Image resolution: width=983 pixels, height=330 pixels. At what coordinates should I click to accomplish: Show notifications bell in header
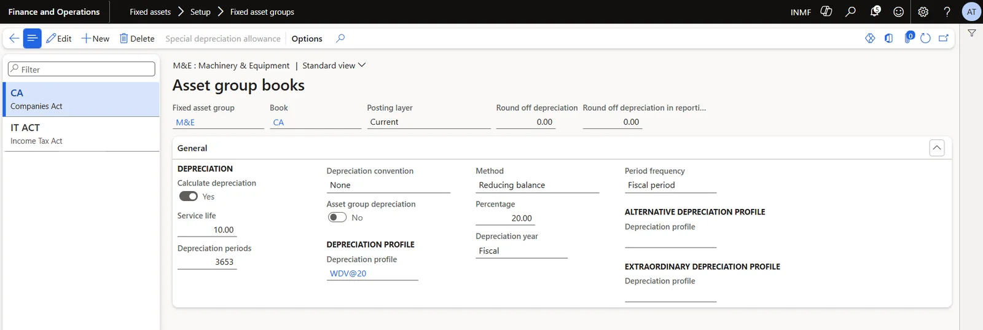875,12
